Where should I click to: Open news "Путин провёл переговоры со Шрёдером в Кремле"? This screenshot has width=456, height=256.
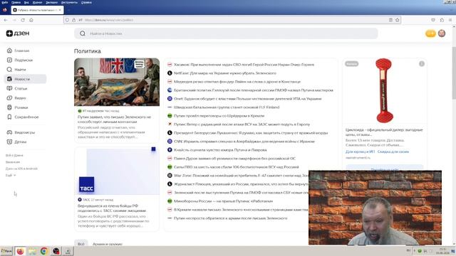coord(219,116)
